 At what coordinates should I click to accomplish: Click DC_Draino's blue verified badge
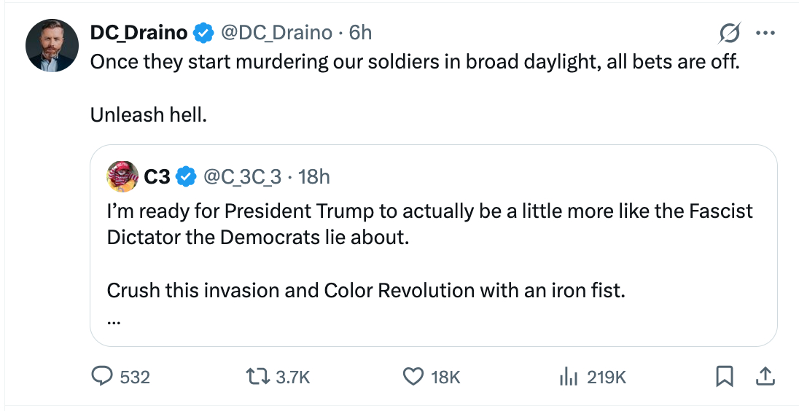click(x=203, y=33)
